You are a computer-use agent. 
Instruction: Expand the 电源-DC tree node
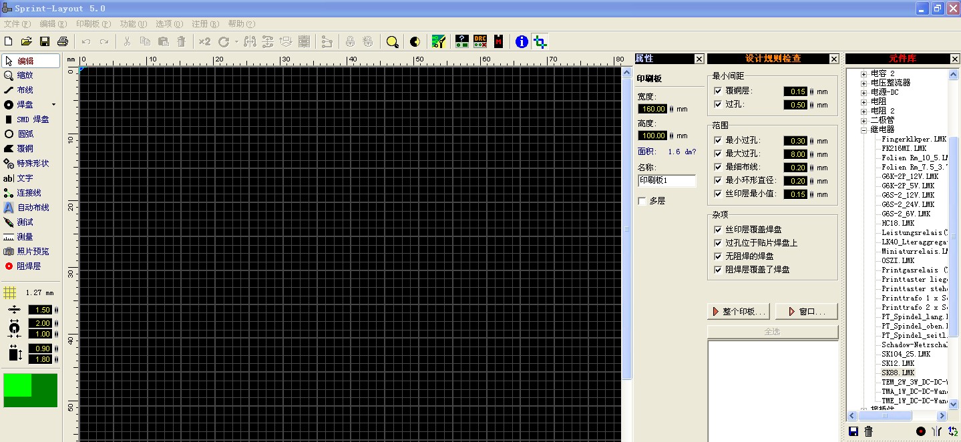point(863,92)
